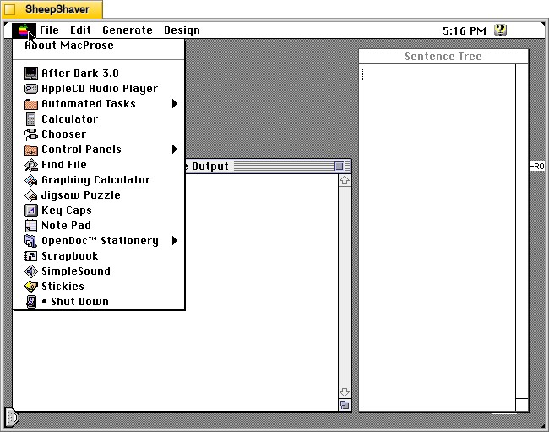Click the Stickies icon

tap(30, 287)
